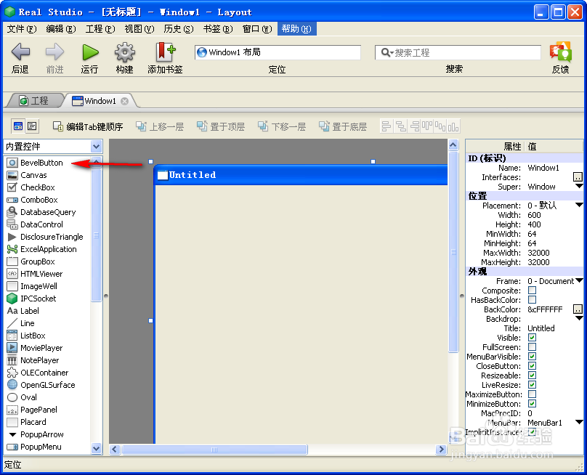The width and height of the screenshot is (587, 475).
Task: Select the CheckBox control in list
Action: click(38, 187)
